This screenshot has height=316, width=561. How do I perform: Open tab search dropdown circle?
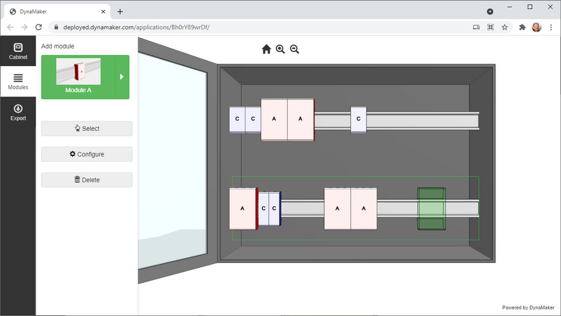pos(490,12)
